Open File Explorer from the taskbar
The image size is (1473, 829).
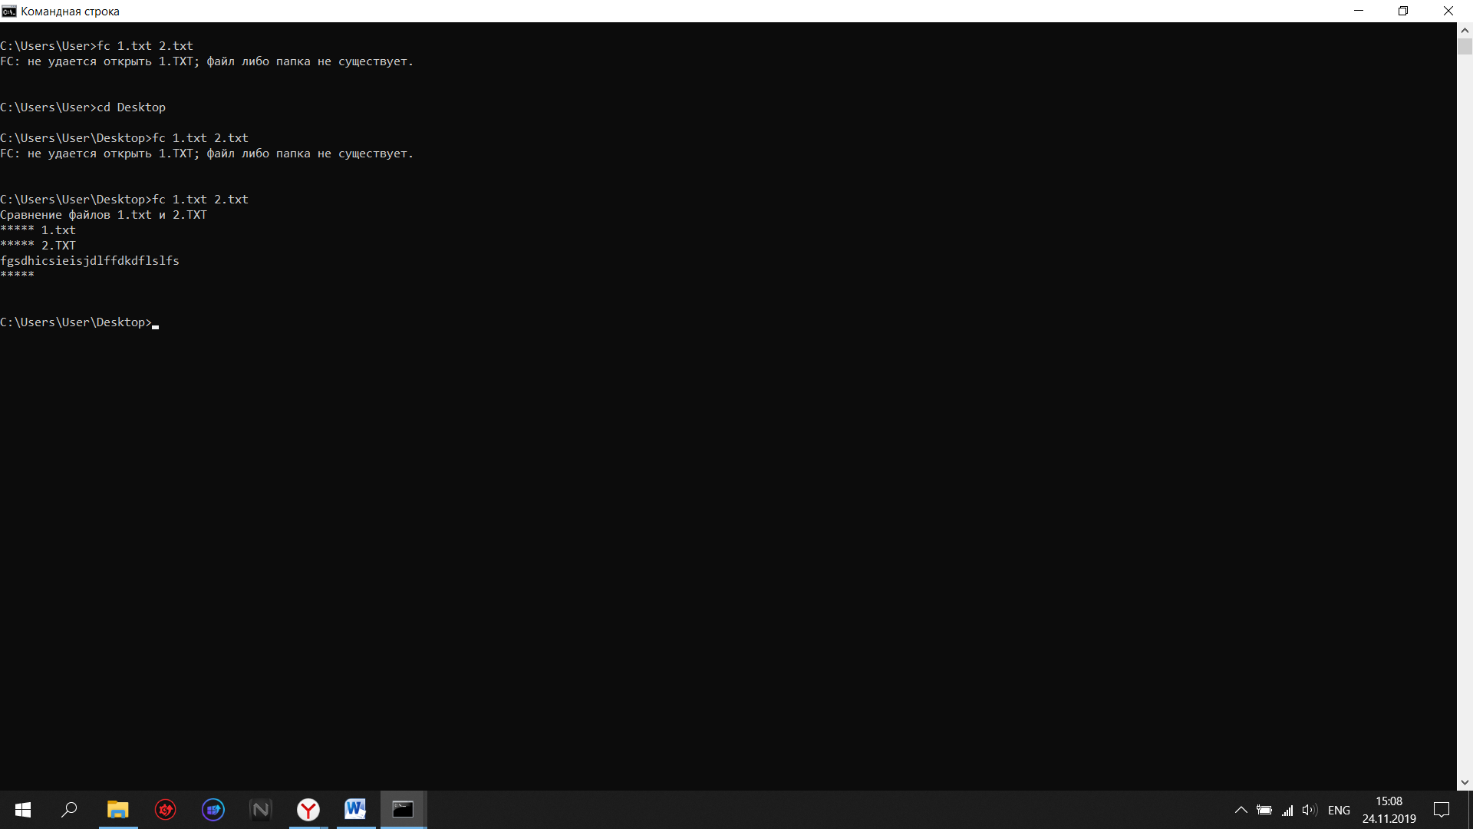coord(117,810)
